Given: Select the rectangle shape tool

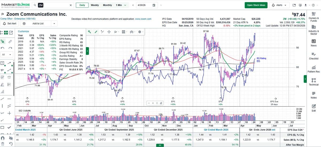Looking at the screenshot, I should click(3, 127).
